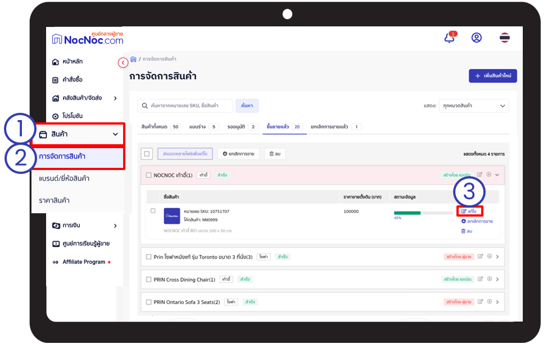552x344 pixels.
Task: Tick the Prin Toronto sofa checkbox
Action: pyautogui.click(x=148, y=257)
